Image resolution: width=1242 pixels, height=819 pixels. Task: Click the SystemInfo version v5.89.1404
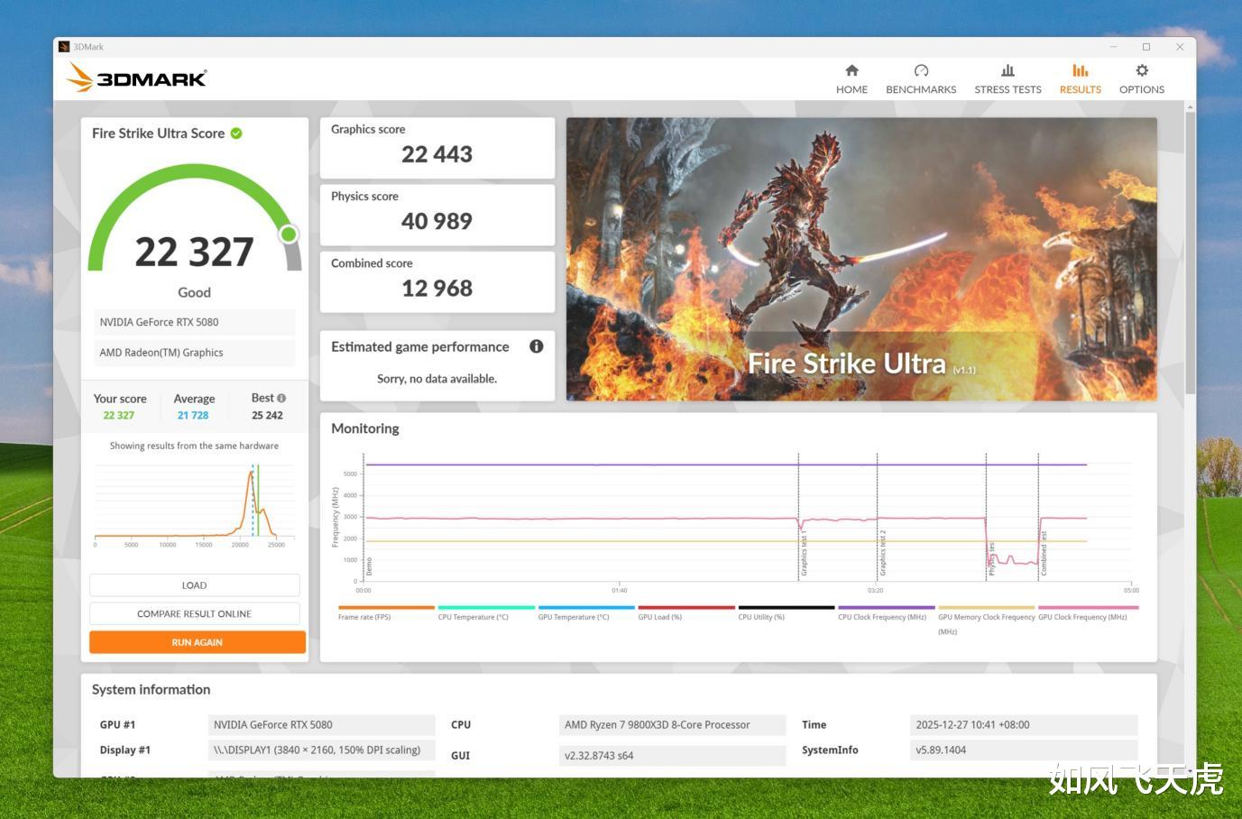pos(1024,750)
